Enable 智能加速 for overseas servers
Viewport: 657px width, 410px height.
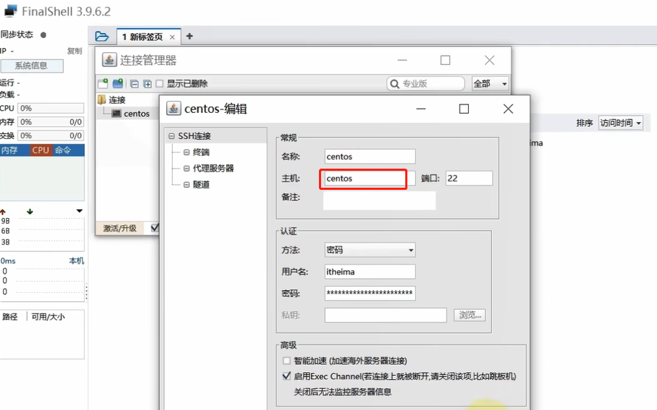coord(286,361)
